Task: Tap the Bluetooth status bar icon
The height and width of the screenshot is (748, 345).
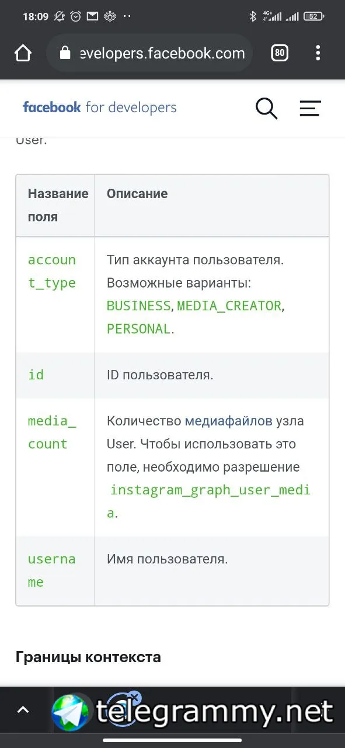Action: pyautogui.click(x=253, y=16)
